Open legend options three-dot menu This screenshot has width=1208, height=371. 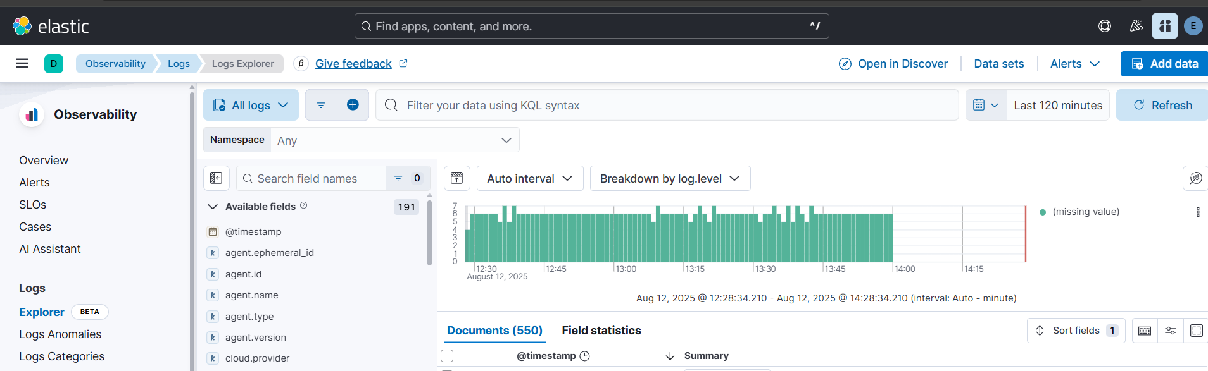coord(1198,212)
